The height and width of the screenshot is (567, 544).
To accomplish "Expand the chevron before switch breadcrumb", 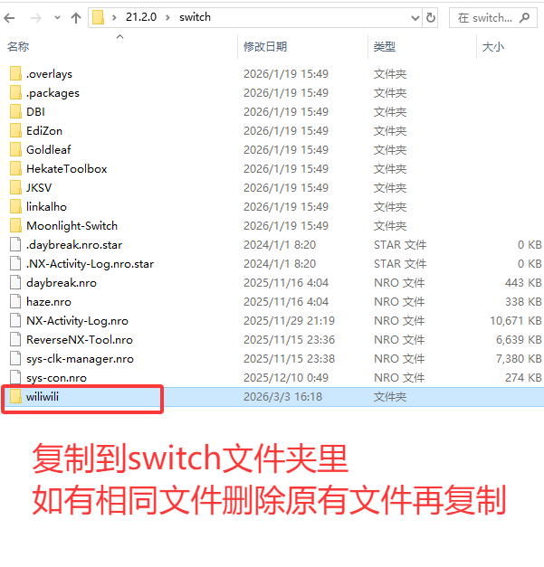I will [168, 17].
